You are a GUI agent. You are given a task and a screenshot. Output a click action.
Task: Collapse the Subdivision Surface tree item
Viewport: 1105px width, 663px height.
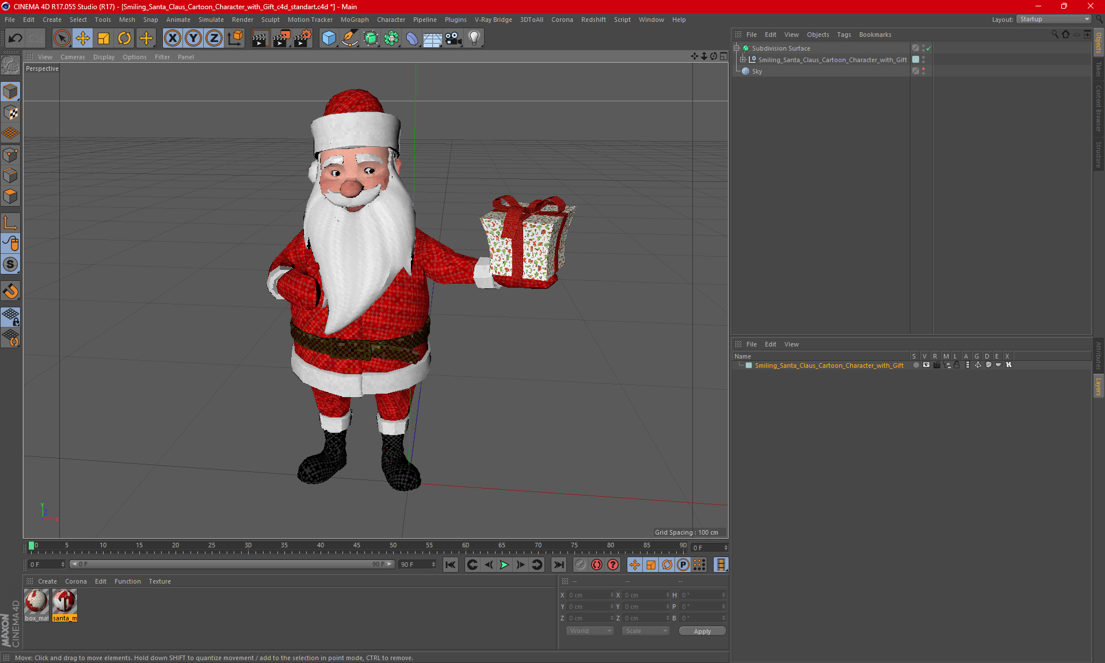click(736, 48)
